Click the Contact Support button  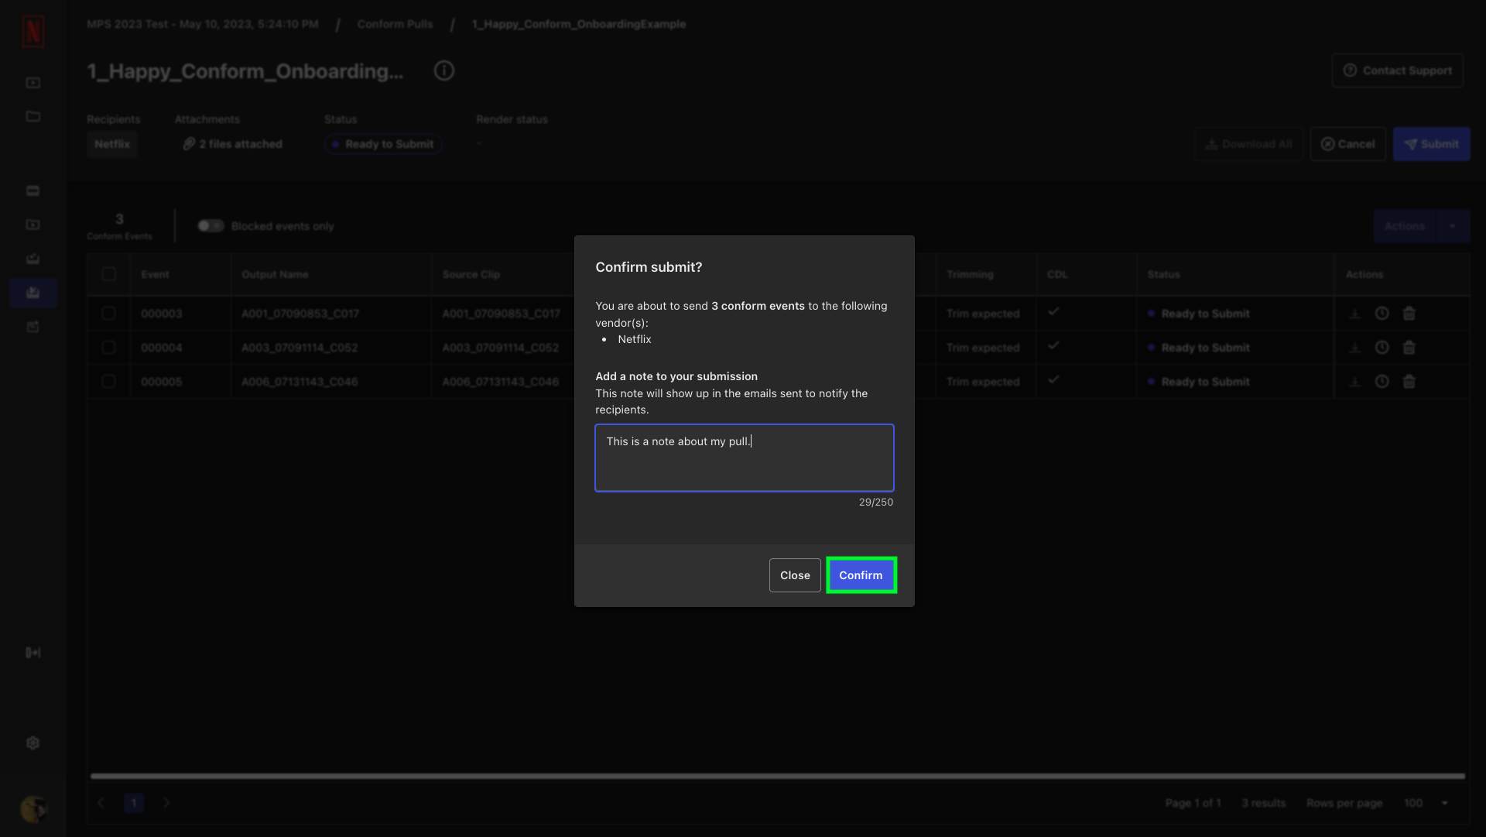1397,70
